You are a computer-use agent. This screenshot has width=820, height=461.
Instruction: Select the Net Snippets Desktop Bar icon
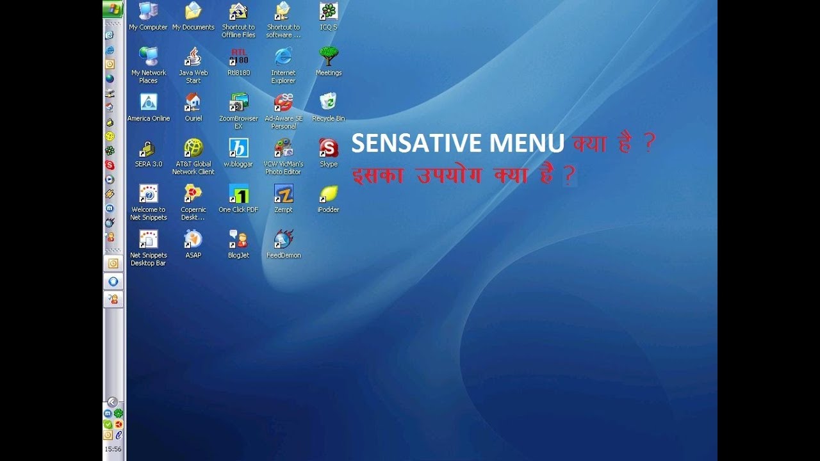[x=148, y=248]
